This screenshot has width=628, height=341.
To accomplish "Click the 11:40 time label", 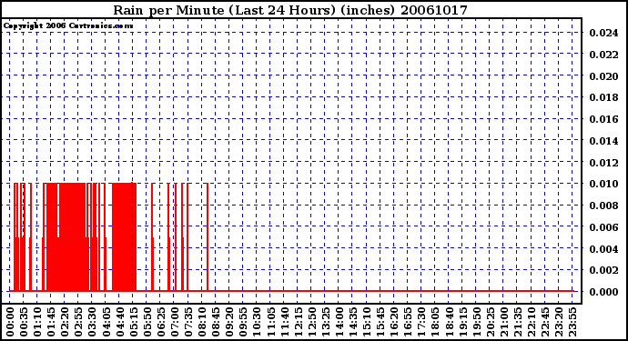I will (284, 322).
